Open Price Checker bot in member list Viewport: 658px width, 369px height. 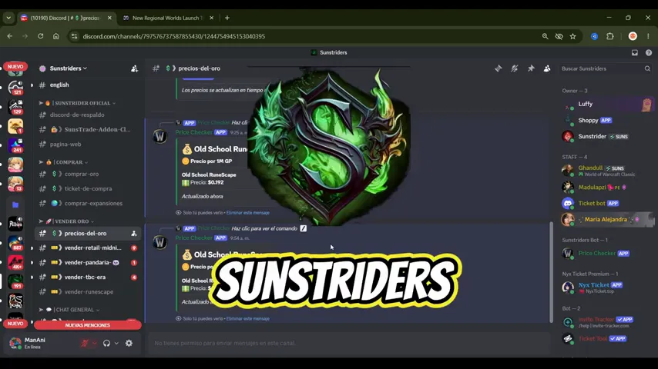607,254
